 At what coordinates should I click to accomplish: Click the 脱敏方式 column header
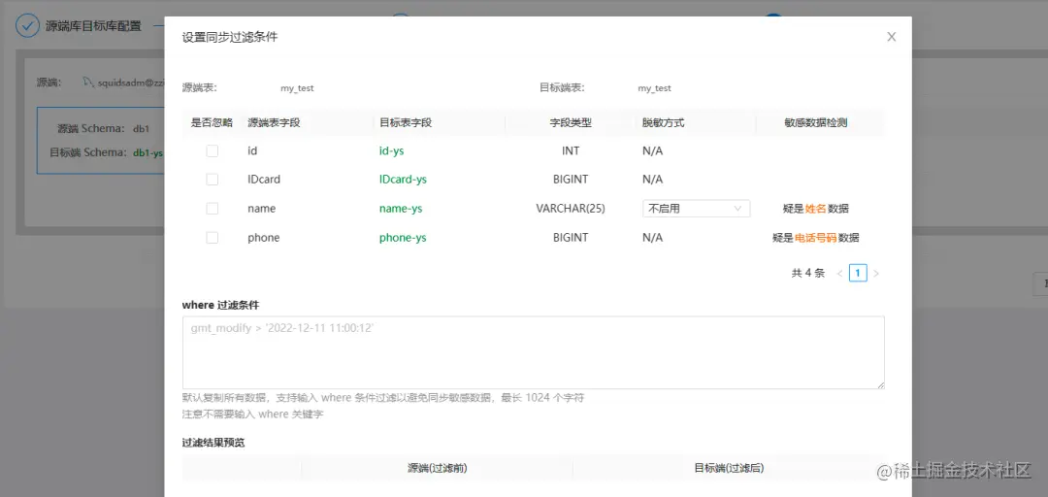click(x=663, y=123)
